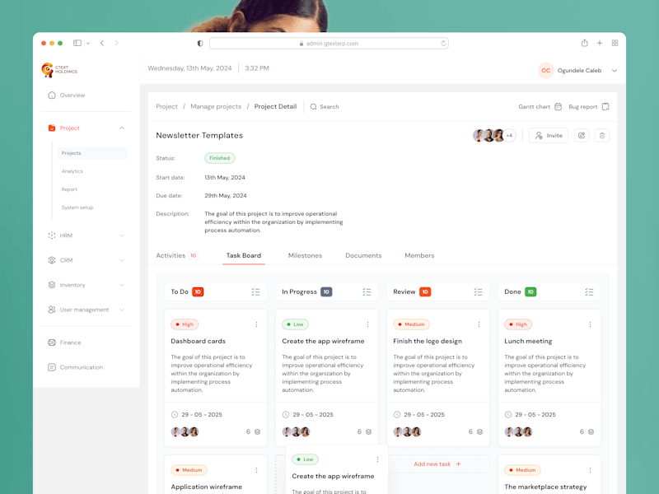Switch to the Documents tab
The height and width of the screenshot is (494, 659).
point(363,255)
